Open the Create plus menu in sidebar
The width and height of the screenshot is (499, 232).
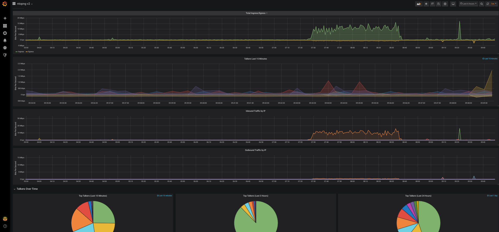click(5, 18)
